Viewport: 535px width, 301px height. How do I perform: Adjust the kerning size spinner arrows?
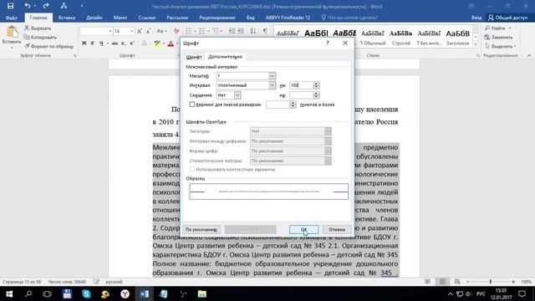[x=293, y=105]
